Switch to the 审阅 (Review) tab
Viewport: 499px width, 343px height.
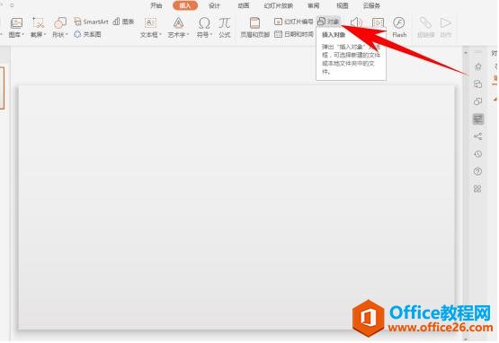[314, 5]
